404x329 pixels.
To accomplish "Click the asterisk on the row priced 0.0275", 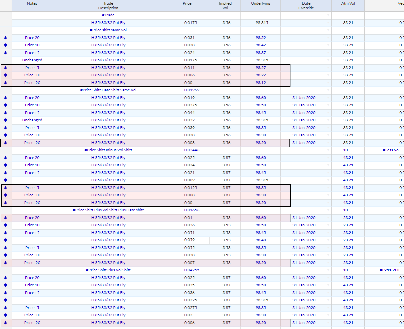I will (x=5, y=308).
